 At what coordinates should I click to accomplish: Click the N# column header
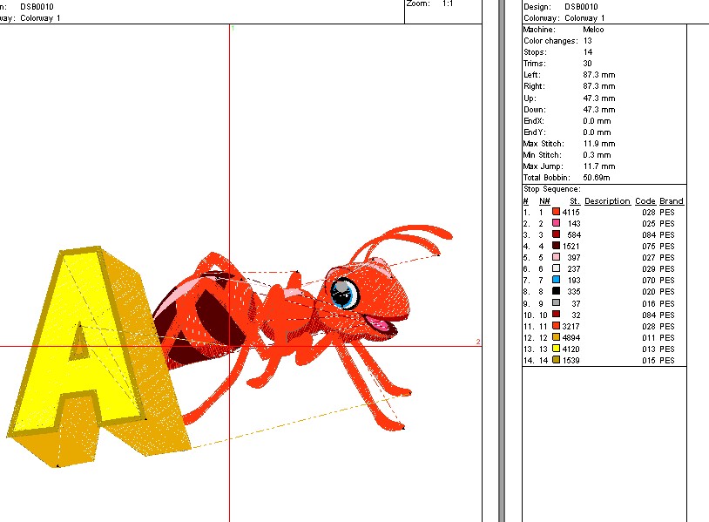click(544, 201)
